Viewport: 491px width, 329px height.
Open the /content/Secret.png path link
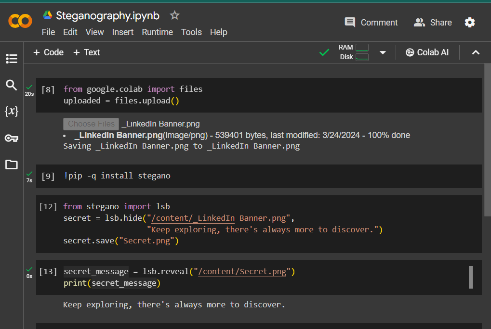[242, 271]
